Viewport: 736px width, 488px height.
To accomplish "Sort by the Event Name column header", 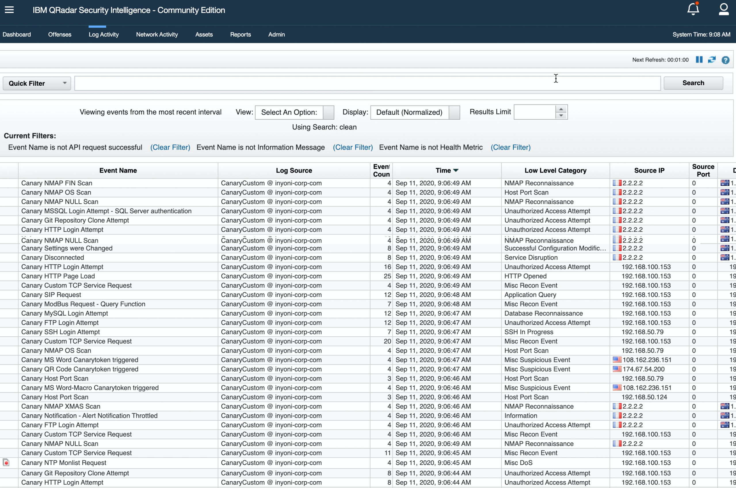I will coord(118,171).
